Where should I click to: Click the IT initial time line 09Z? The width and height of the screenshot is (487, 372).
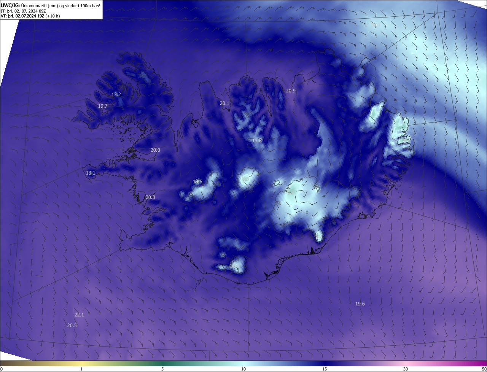23,11
